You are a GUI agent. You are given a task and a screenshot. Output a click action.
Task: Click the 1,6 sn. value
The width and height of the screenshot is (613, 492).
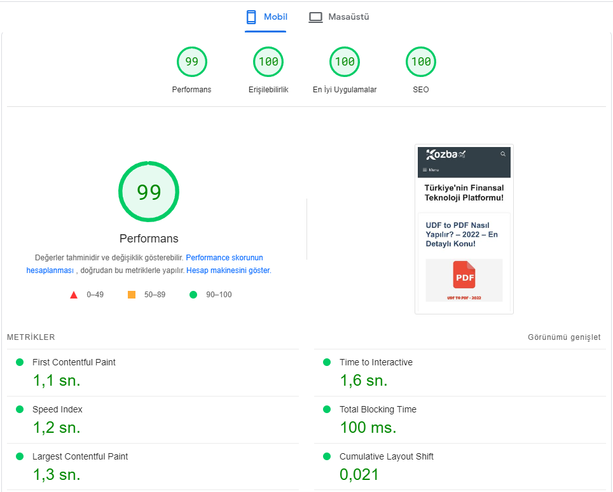(x=364, y=381)
